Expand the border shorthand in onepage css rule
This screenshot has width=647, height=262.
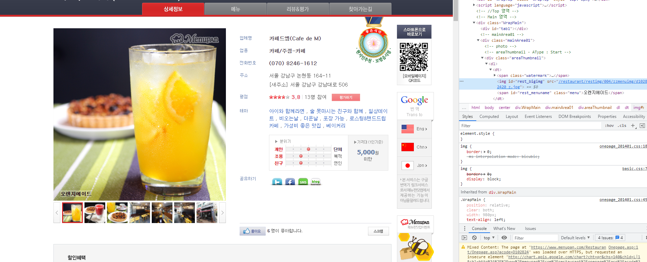[x=485, y=152]
